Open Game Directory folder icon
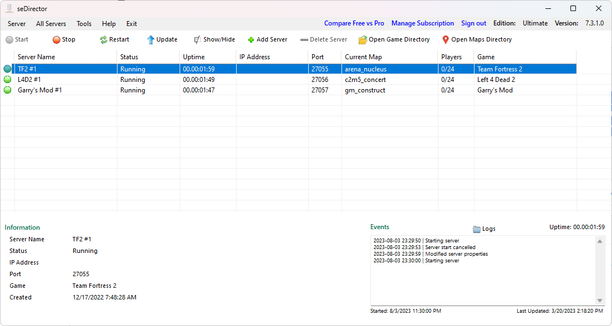Viewport: 612px width, 326px height. (363, 40)
